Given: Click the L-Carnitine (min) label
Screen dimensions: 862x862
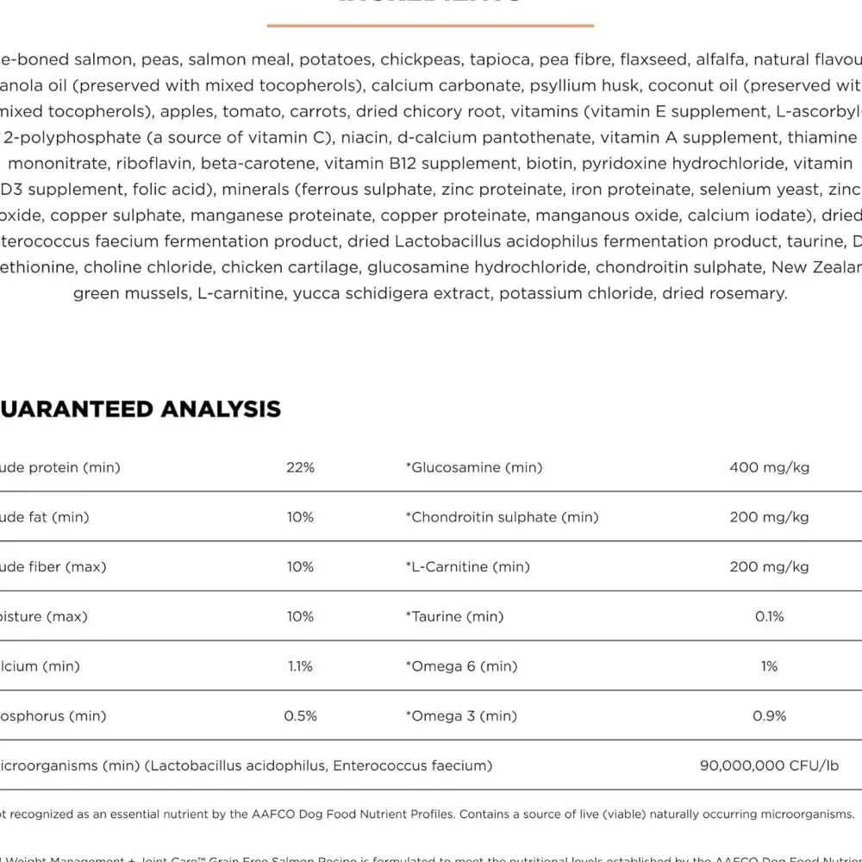Looking at the screenshot, I should point(468,567).
